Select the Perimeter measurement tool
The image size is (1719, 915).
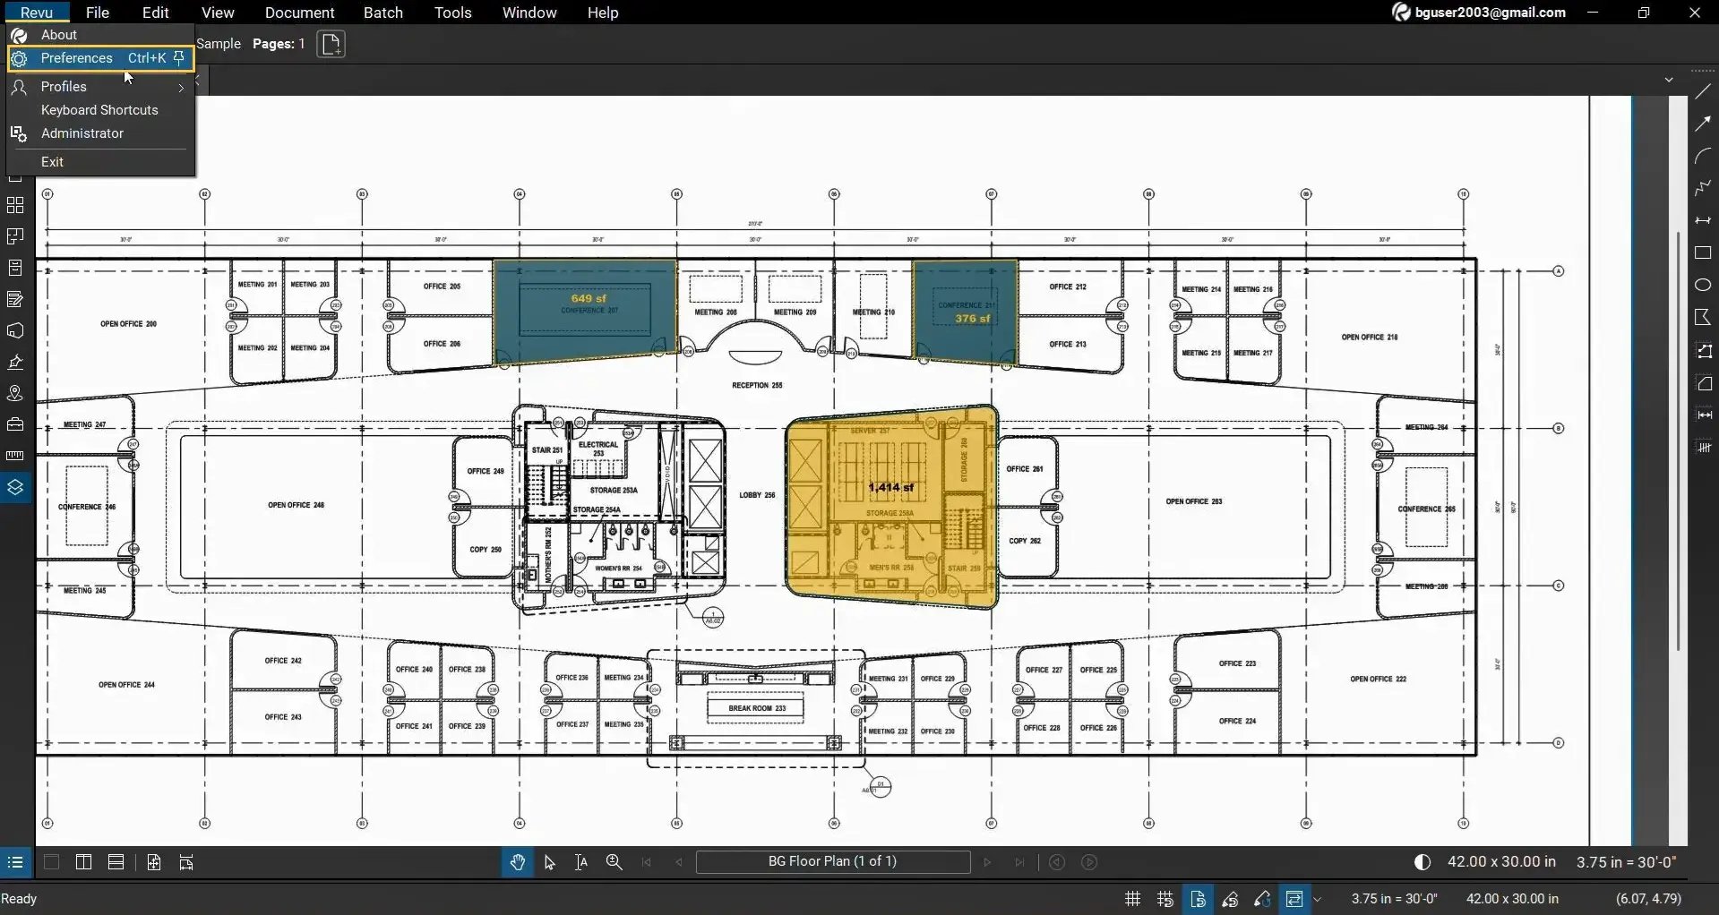pyautogui.click(x=1703, y=351)
